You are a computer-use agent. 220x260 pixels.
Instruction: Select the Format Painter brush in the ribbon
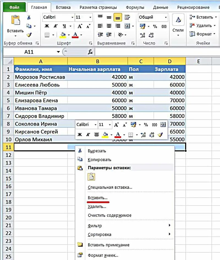(29, 35)
